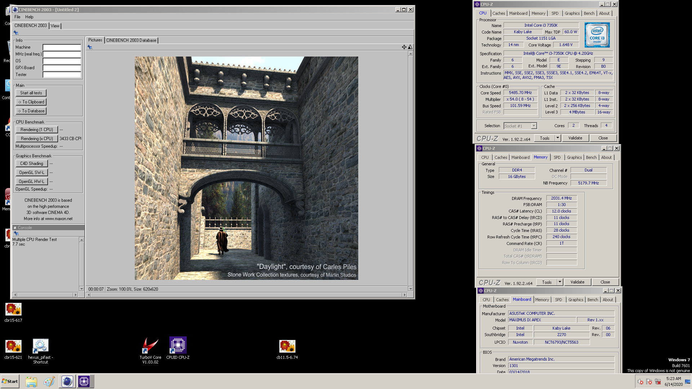Select SPD tab in Memory CPU-Z window
The height and width of the screenshot is (389, 692).
click(557, 157)
